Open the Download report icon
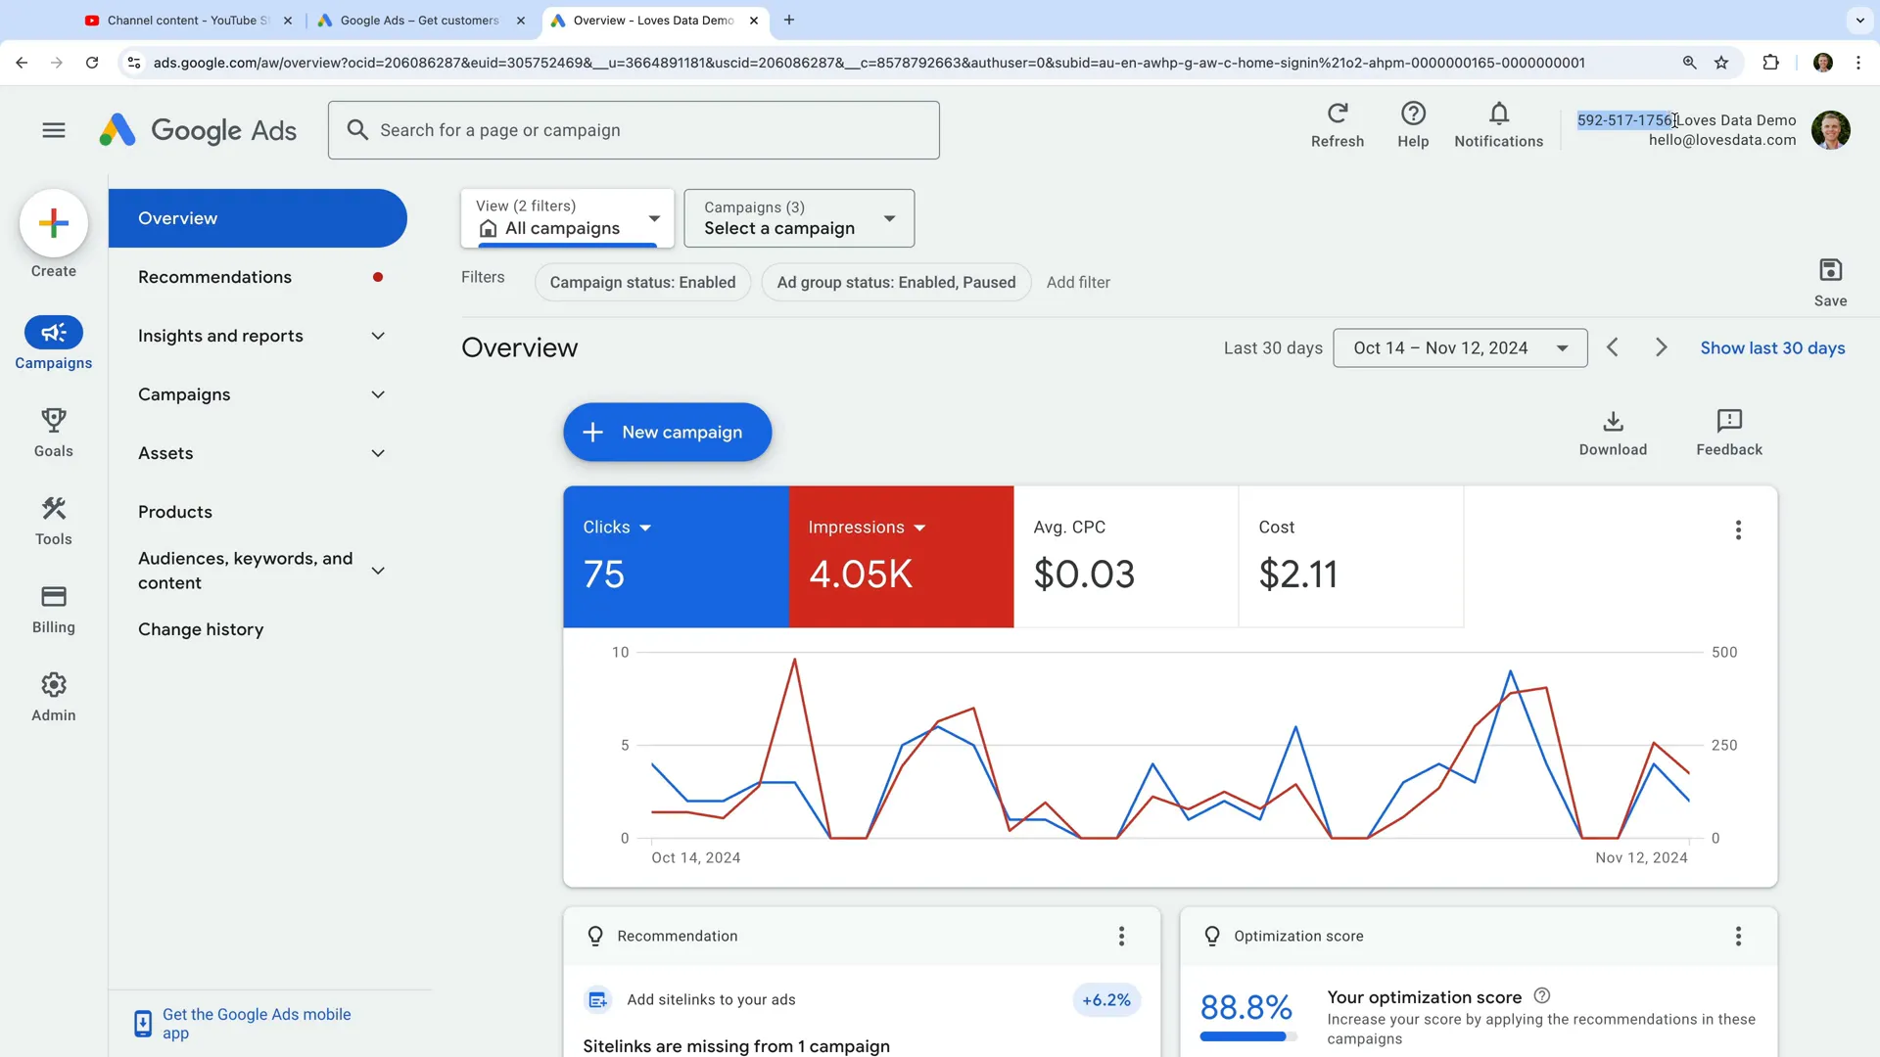Image resolution: width=1880 pixels, height=1057 pixels. tap(1612, 433)
